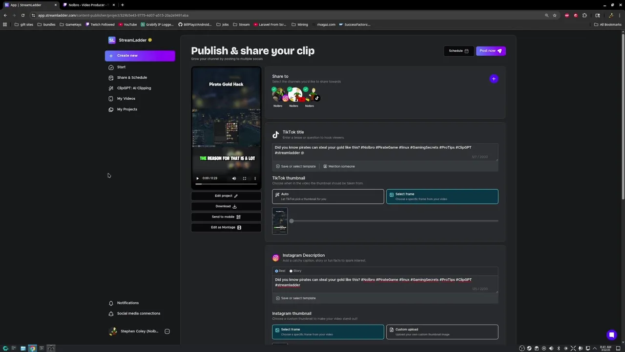Open the Twitch Followed bookmark
The width and height of the screenshot is (625, 352).
tap(100, 24)
